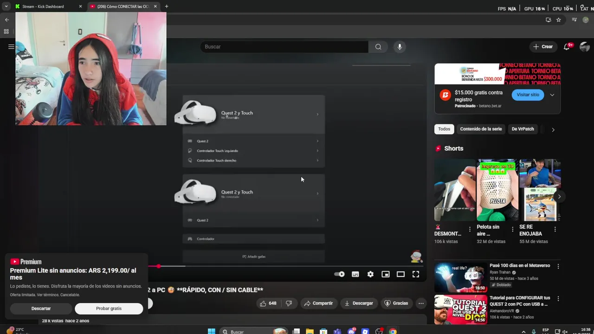This screenshot has width=594, height=334.
Task: Open options for SE RE ENOJABA short
Action: [x=555, y=229]
